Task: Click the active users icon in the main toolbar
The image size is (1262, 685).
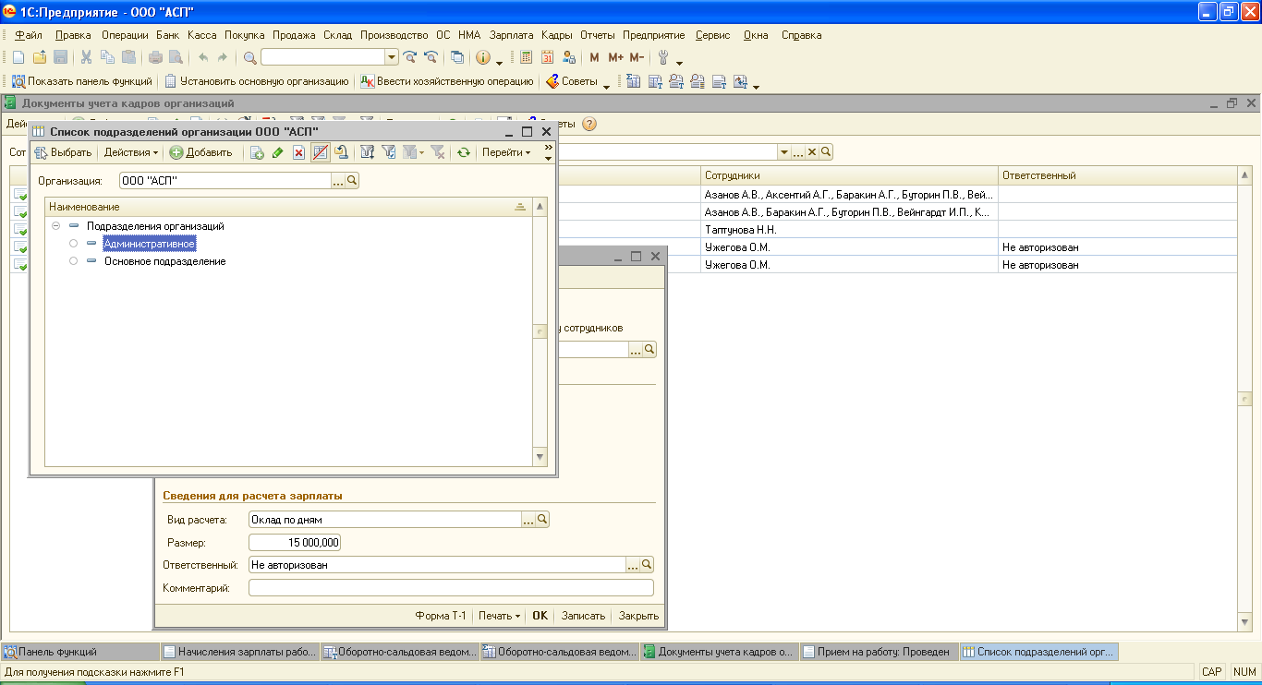Action: pyautogui.click(x=568, y=57)
